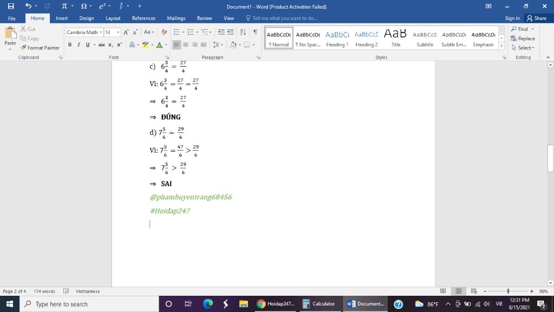This screenshot has width=554, height=312.
Task: Toggle bold formatting
Action: pos(70,44)
